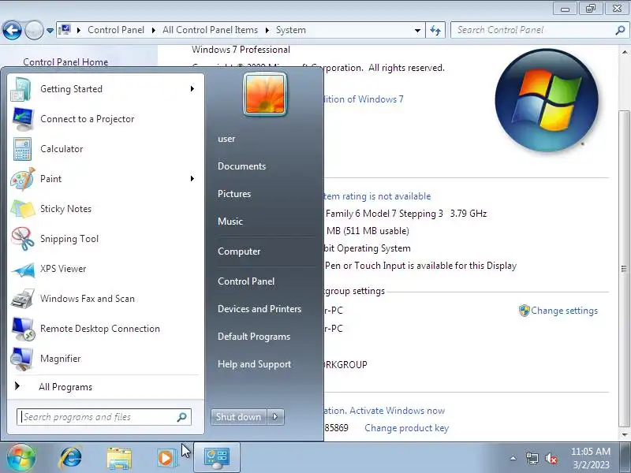Screen dimensions: 631x473
Task: Click the search magnifier in Start menu
Action: (181, 417)
